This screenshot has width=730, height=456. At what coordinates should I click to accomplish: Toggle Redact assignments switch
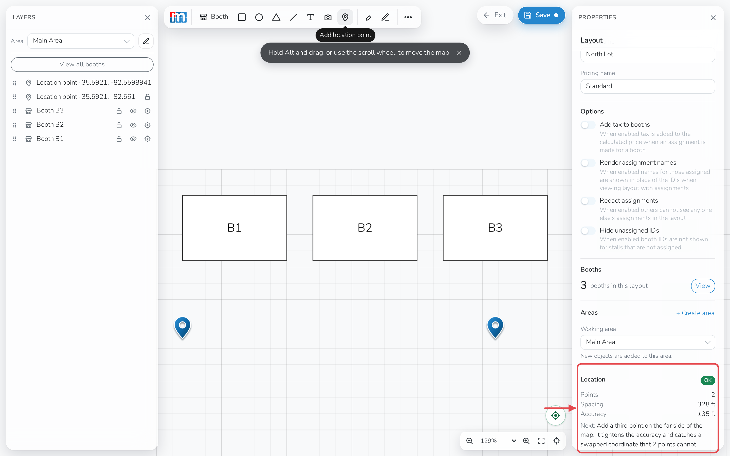pyautogui.click(x=588, y=201)
